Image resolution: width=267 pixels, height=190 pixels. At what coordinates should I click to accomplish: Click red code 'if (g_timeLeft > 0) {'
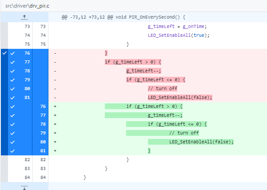pyautogui.click(x=133, y=62)
